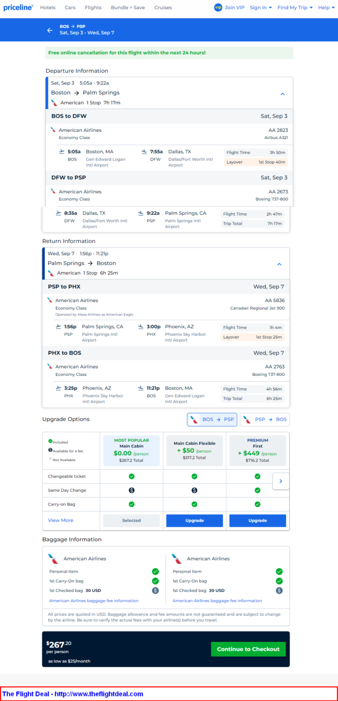Click American logo beside flight AA 5836
This screenshot has height=701, width=338.
click(x=50, y=300)
